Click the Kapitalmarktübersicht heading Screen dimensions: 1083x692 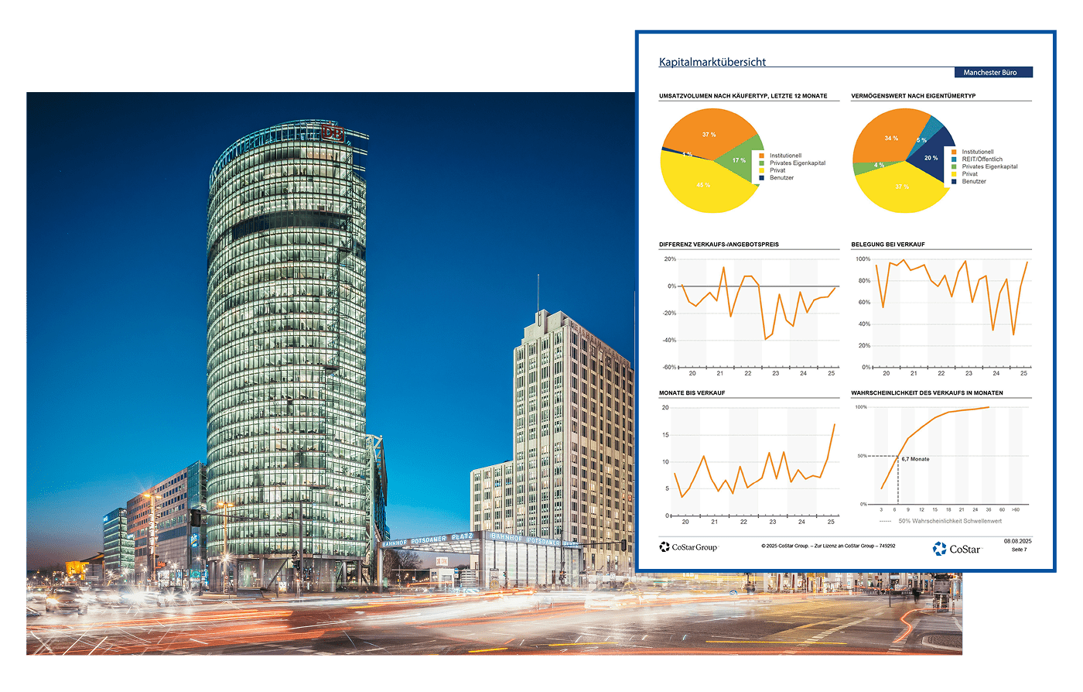712,62
